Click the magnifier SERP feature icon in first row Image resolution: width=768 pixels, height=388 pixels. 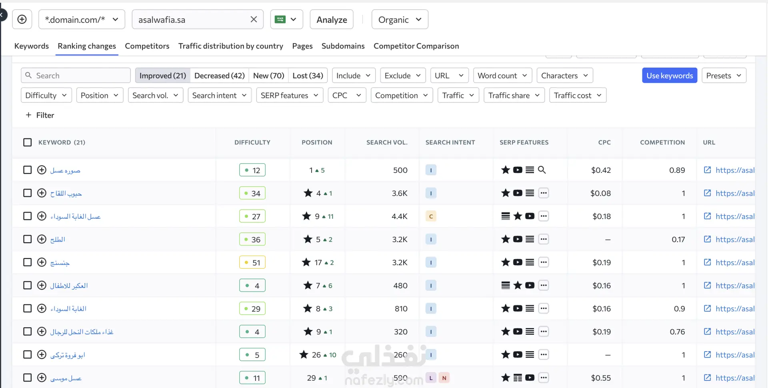click(542, 170)
